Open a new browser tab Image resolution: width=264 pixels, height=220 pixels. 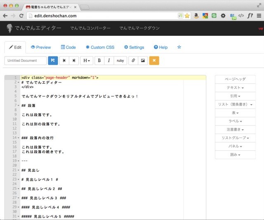coord(85,7)
